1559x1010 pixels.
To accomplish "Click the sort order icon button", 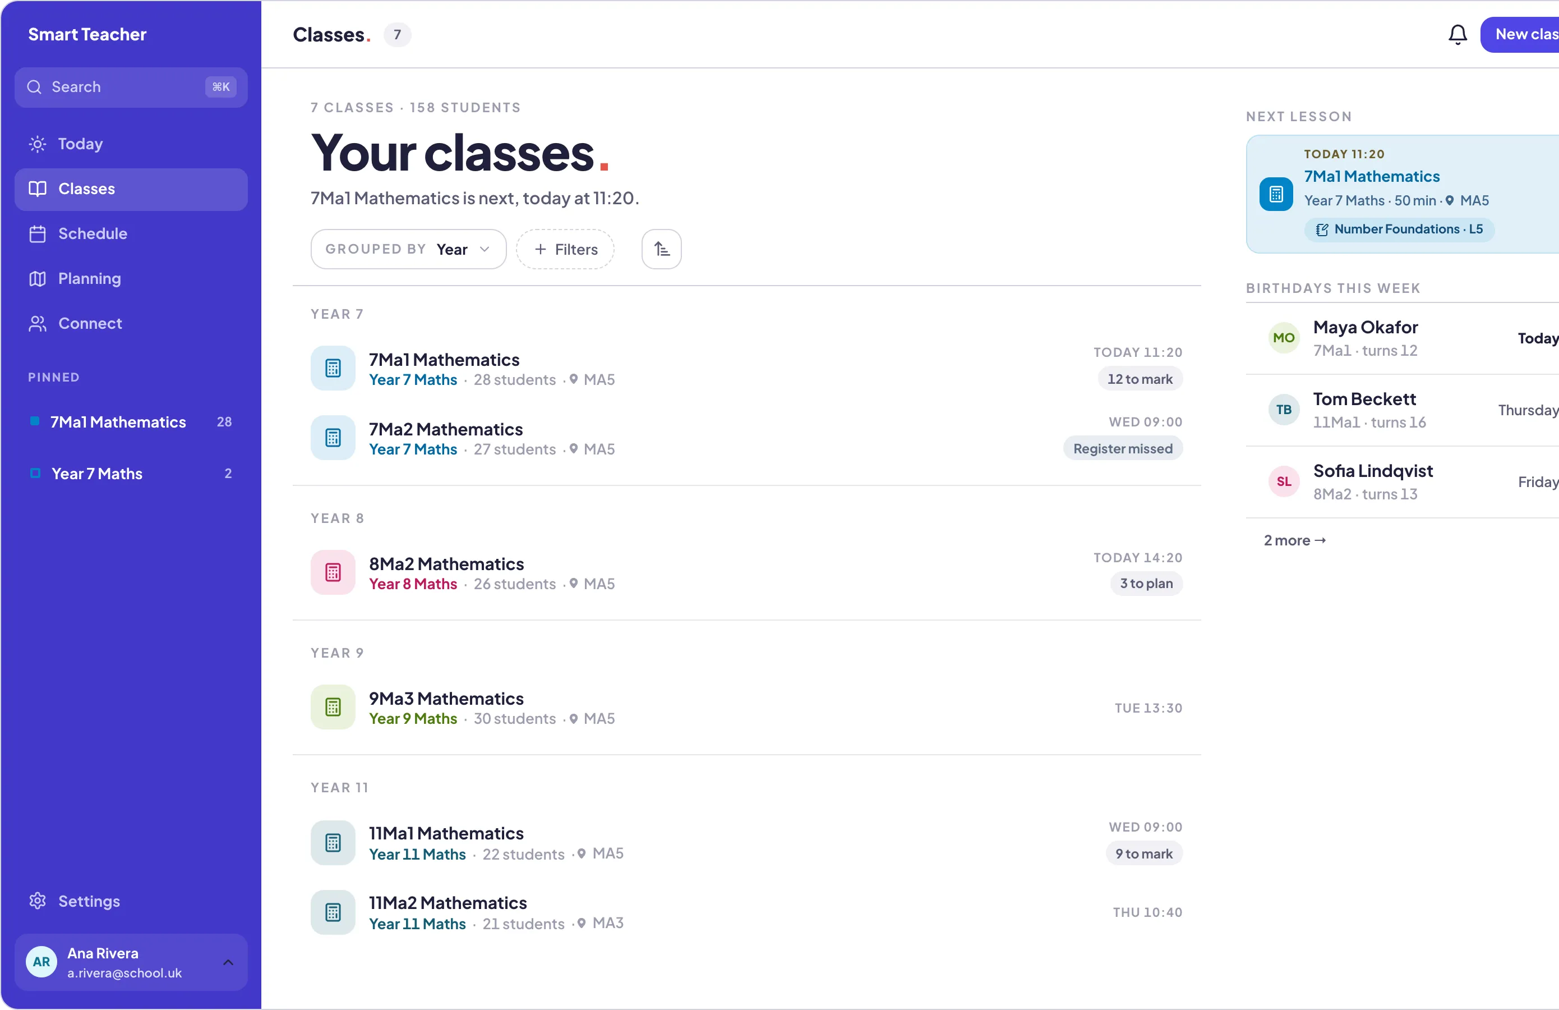I will [661, 249].
